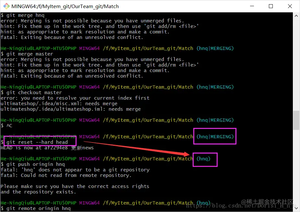Maximize the MINGW64 terminal window
This screenshot has height=212, width=300.
271,6
